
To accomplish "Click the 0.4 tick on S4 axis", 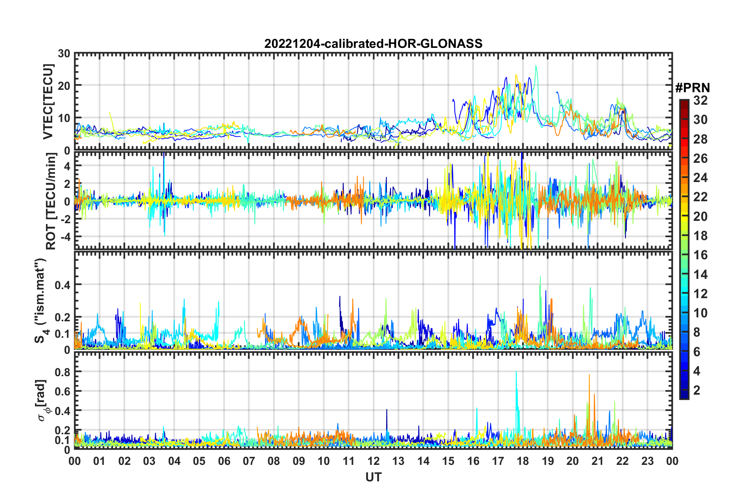I will 62,285.
